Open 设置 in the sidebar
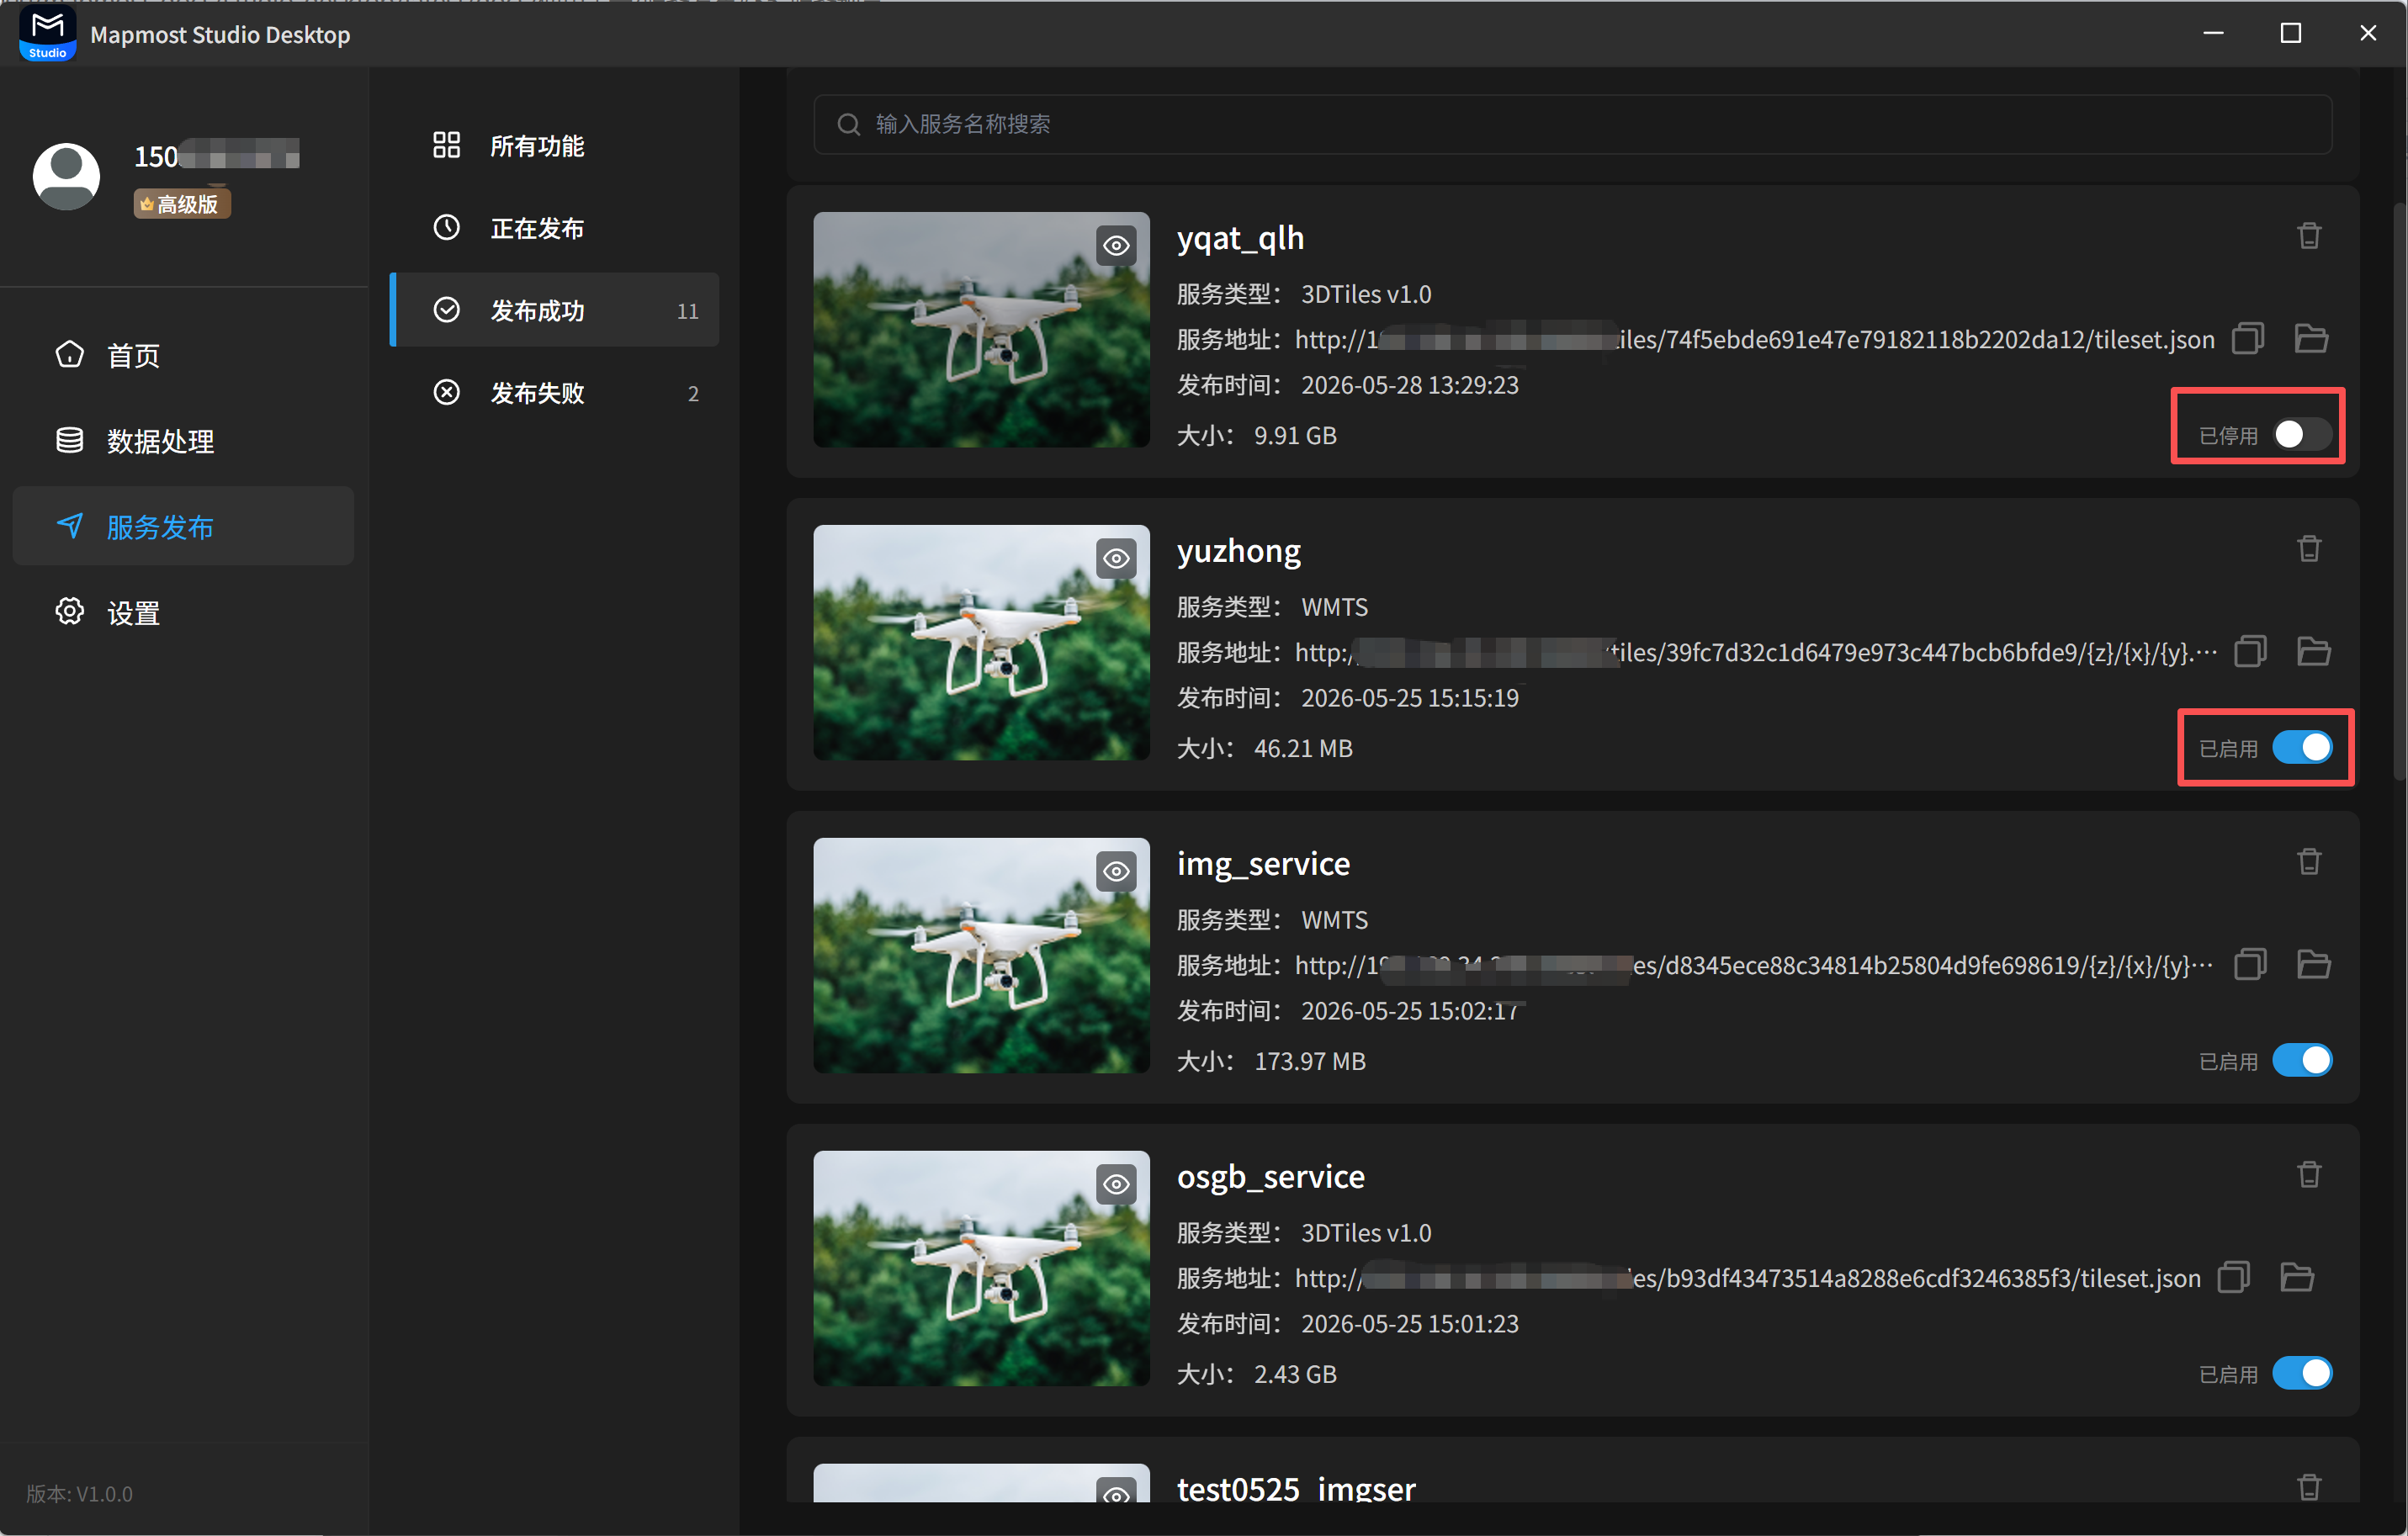The height and width of the screenshot is (1536, 2408). (183, 613)
